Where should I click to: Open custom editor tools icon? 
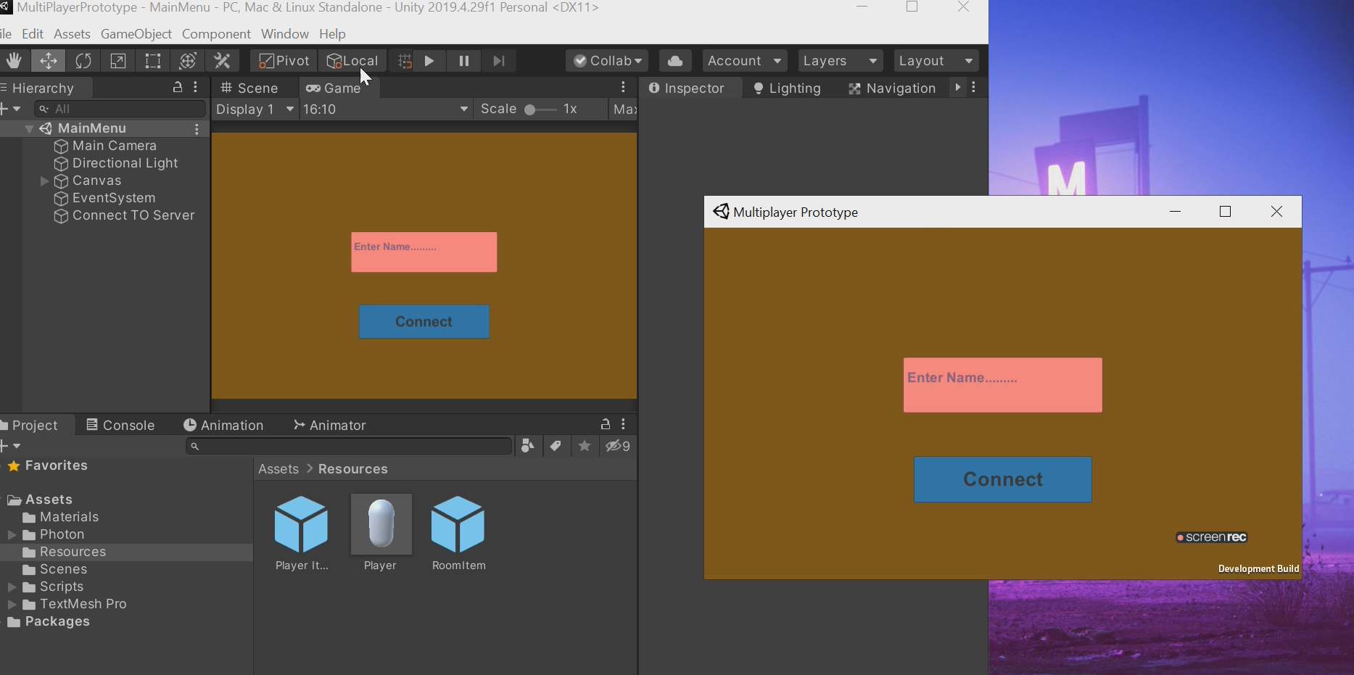point(223,61)
